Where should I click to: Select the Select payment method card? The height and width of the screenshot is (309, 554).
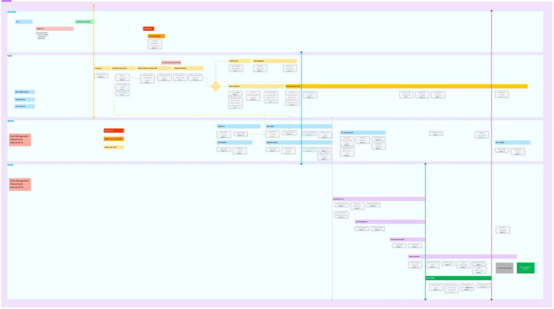(x=196, y=78)
